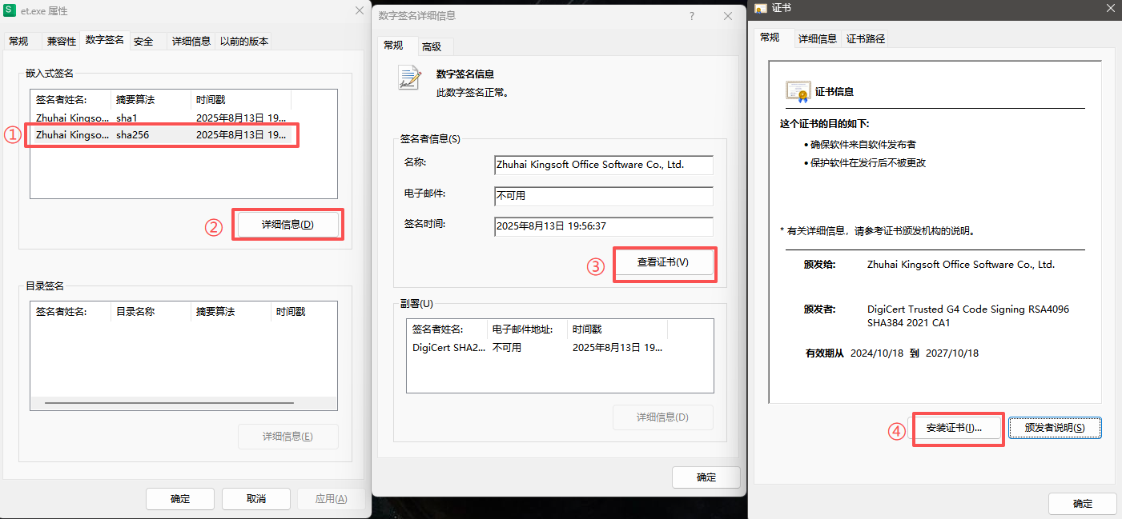This screenshot has height=519, width=1122.
Task: Click 取消 in the properties dialog
Action: 255,499
